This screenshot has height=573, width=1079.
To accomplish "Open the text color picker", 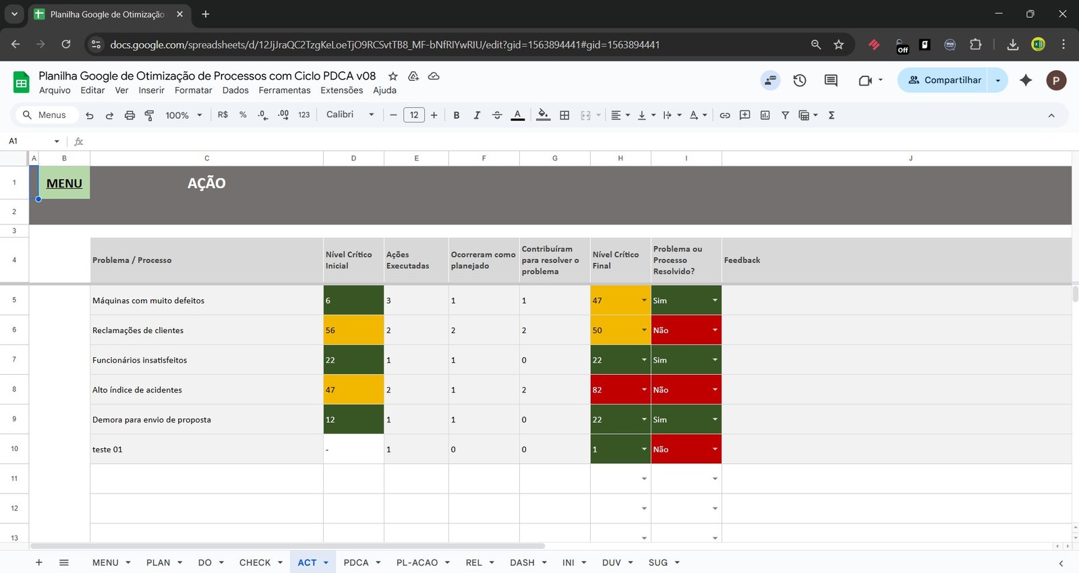I will pos(517,115).
